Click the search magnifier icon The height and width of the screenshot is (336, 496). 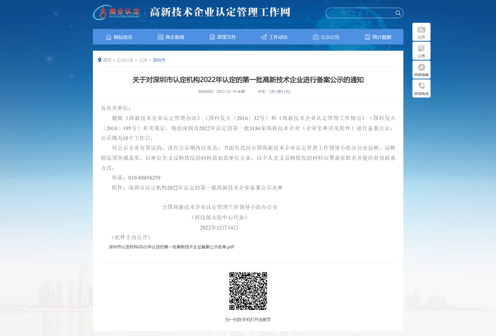tap(398, 13)
